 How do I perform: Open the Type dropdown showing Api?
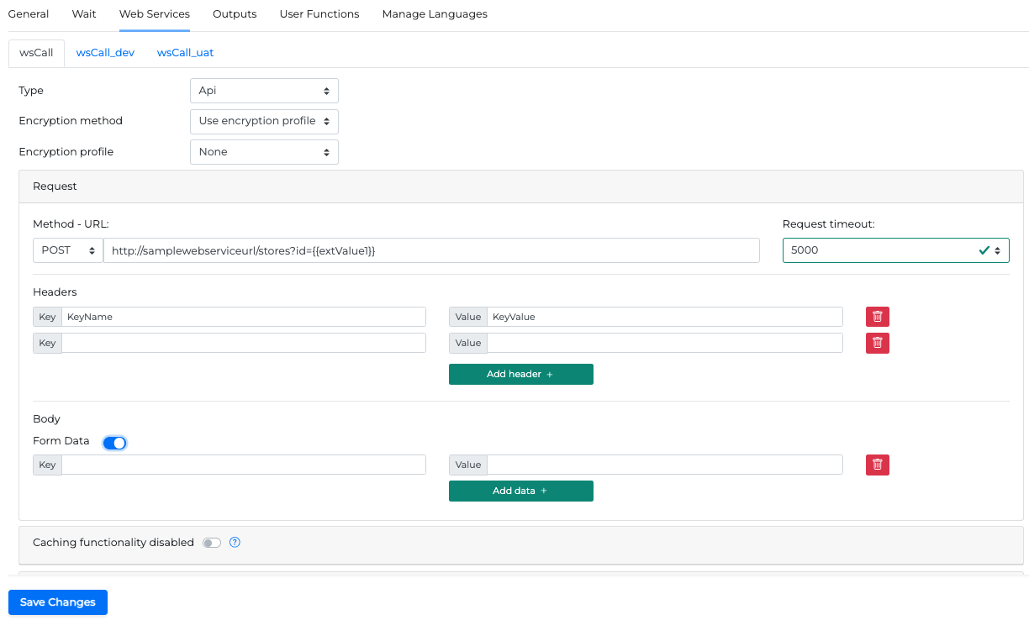[264, 91]
